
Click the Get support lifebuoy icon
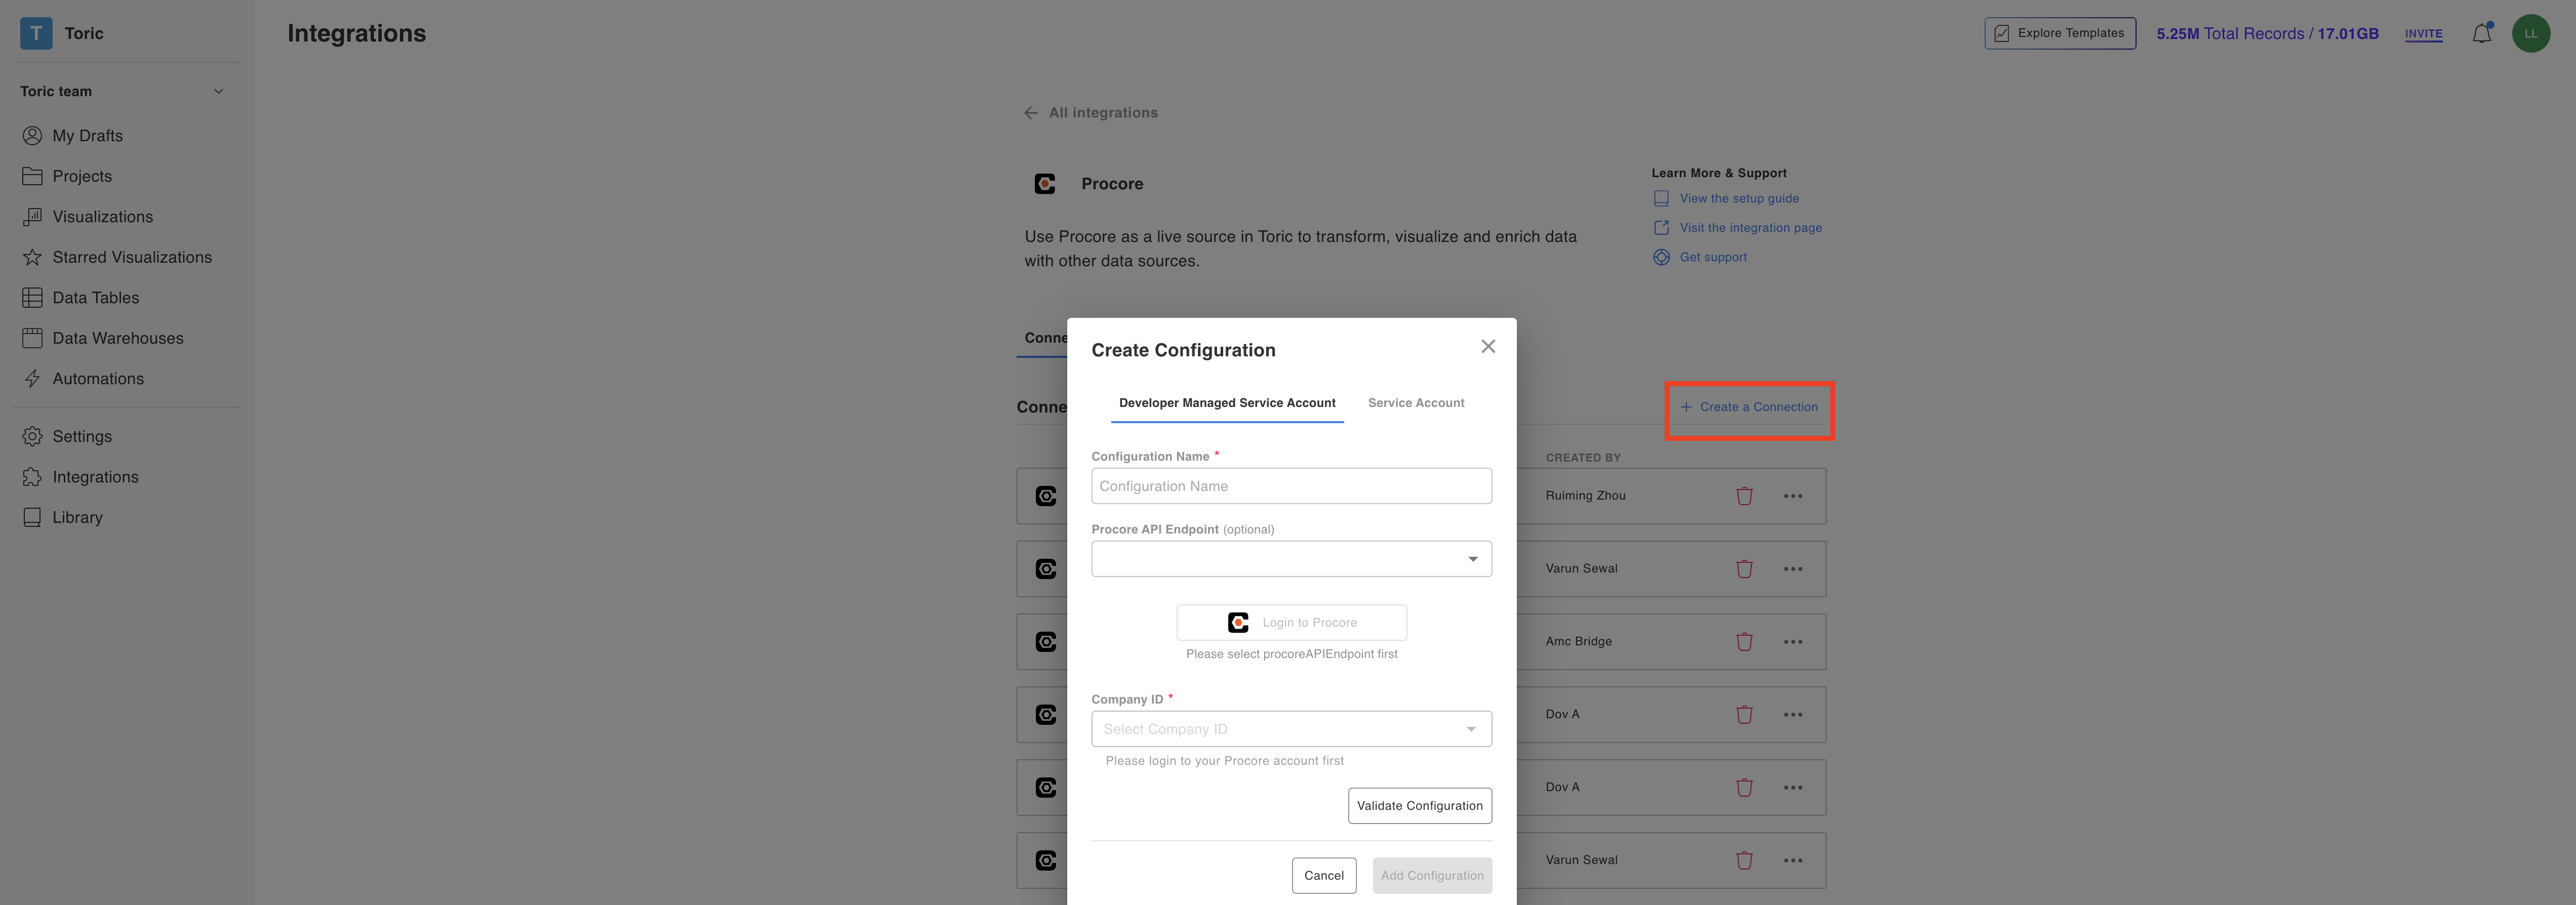point(1661,257)
